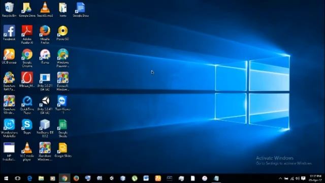Select the QuickTime Player desktop shortcut

click(x=27, y=105)
